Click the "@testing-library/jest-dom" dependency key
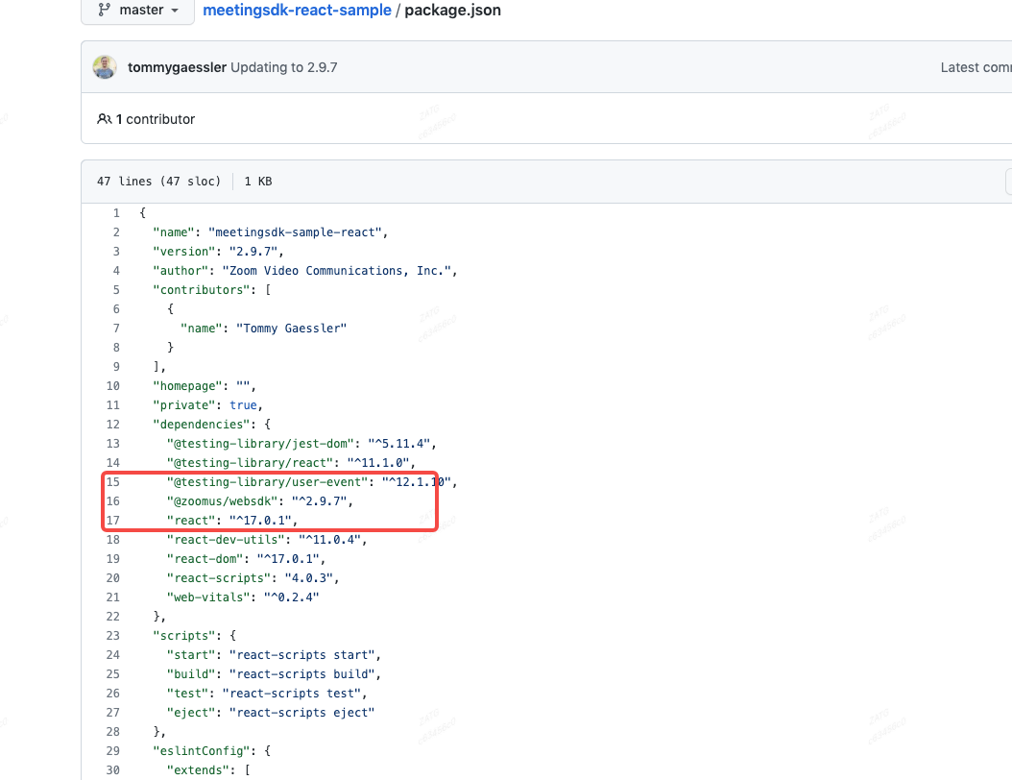The height and width of the screenshot is (780, 1012). click(260, 444)
